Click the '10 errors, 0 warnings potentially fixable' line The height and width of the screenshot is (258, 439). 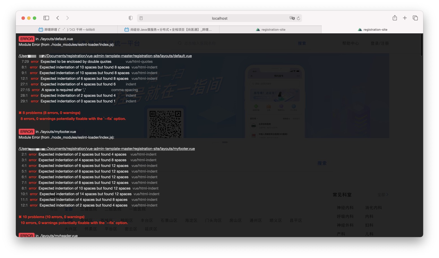(74, 223)
